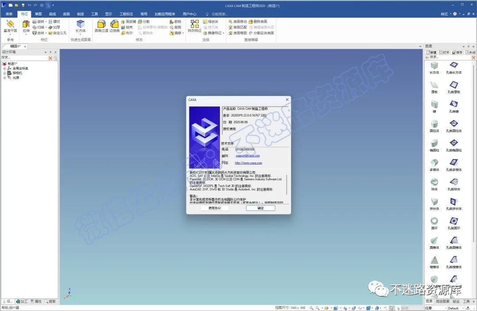This screenshot has height=311, width=477.
Task: Select the 旋转 revolve feature
Action: pos(38,22)
